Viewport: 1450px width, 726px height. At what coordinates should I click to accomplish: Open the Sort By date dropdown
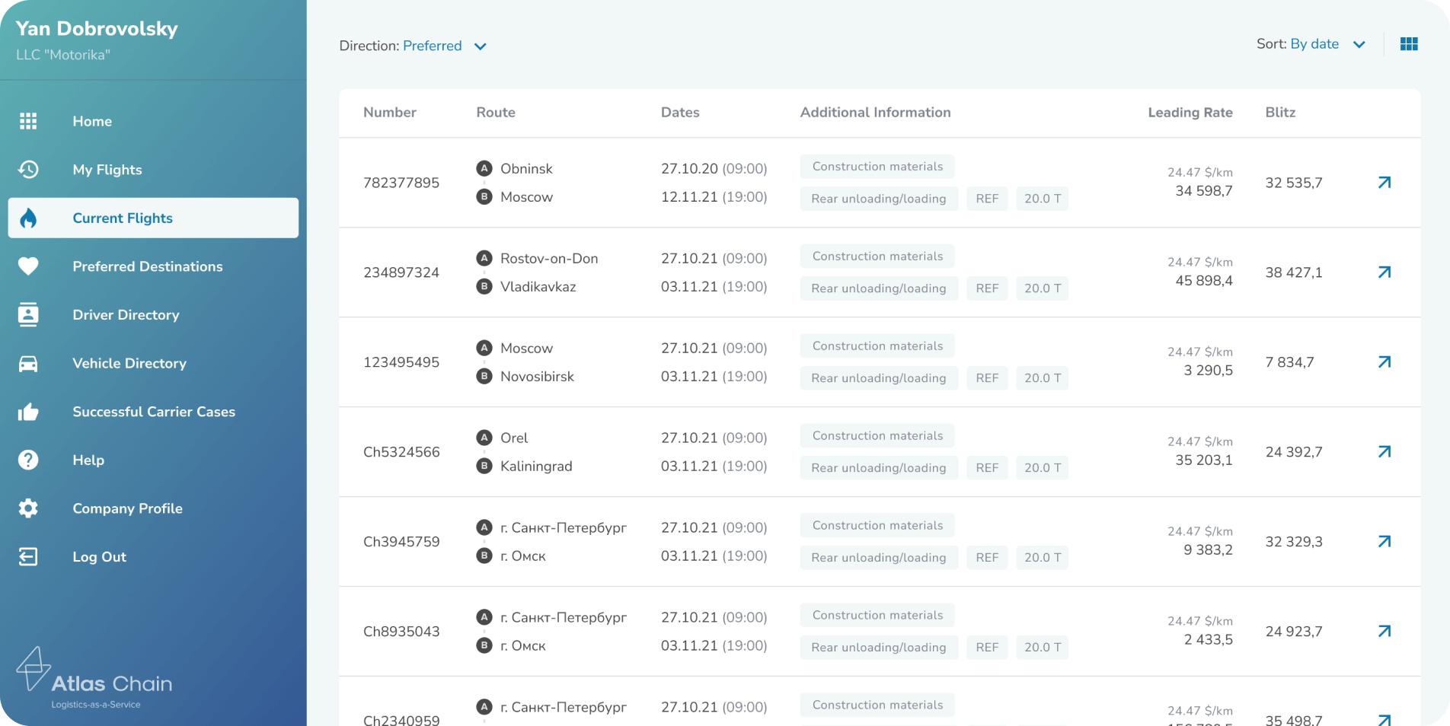click(x=1314, y=44)
